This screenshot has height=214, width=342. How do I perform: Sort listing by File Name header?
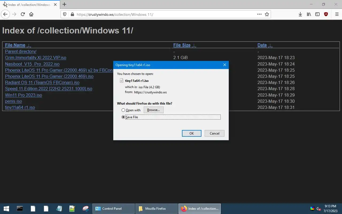click(15, 45)
